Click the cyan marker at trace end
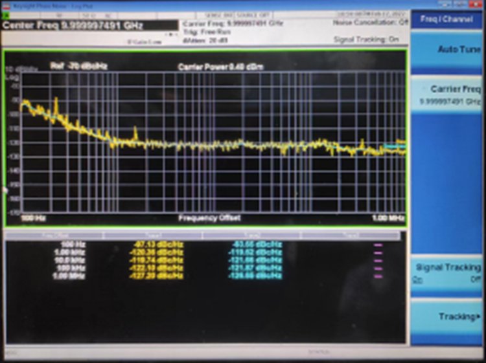 (395, 147)
